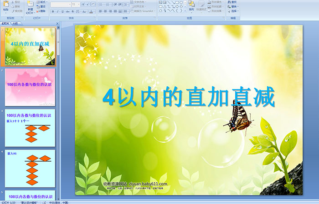Click the Increase Indent icon
The width and height of the screenshot is (319, 204).
tap(120, 5)
